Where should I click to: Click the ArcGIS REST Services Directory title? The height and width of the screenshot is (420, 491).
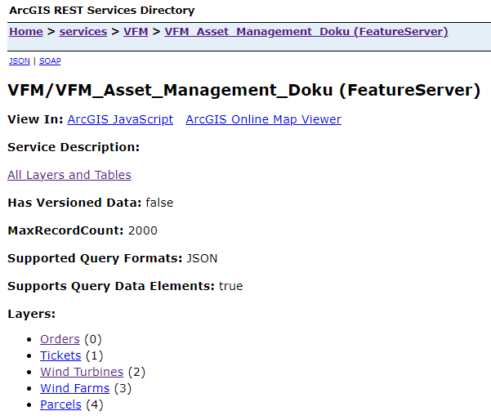click(101, 11)
